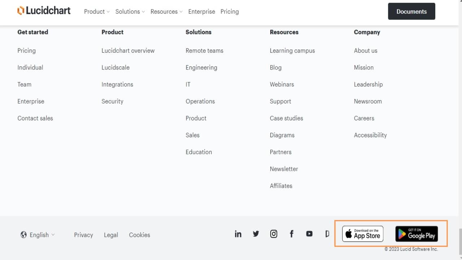Open the English language selector
The image size is (462, 260).
38,235
